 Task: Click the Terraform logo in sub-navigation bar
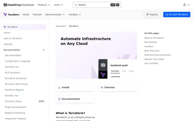coord(12,15)
